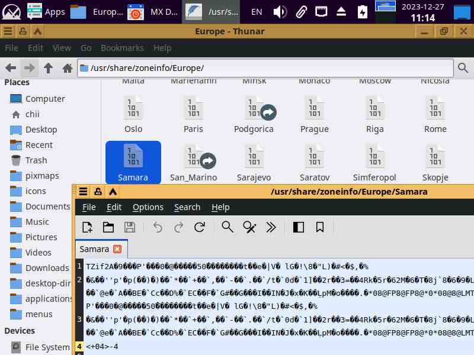Select the Oslo zoneinfo file
Viewport: 474px width, 355px height.
click(x=133, y=114)
